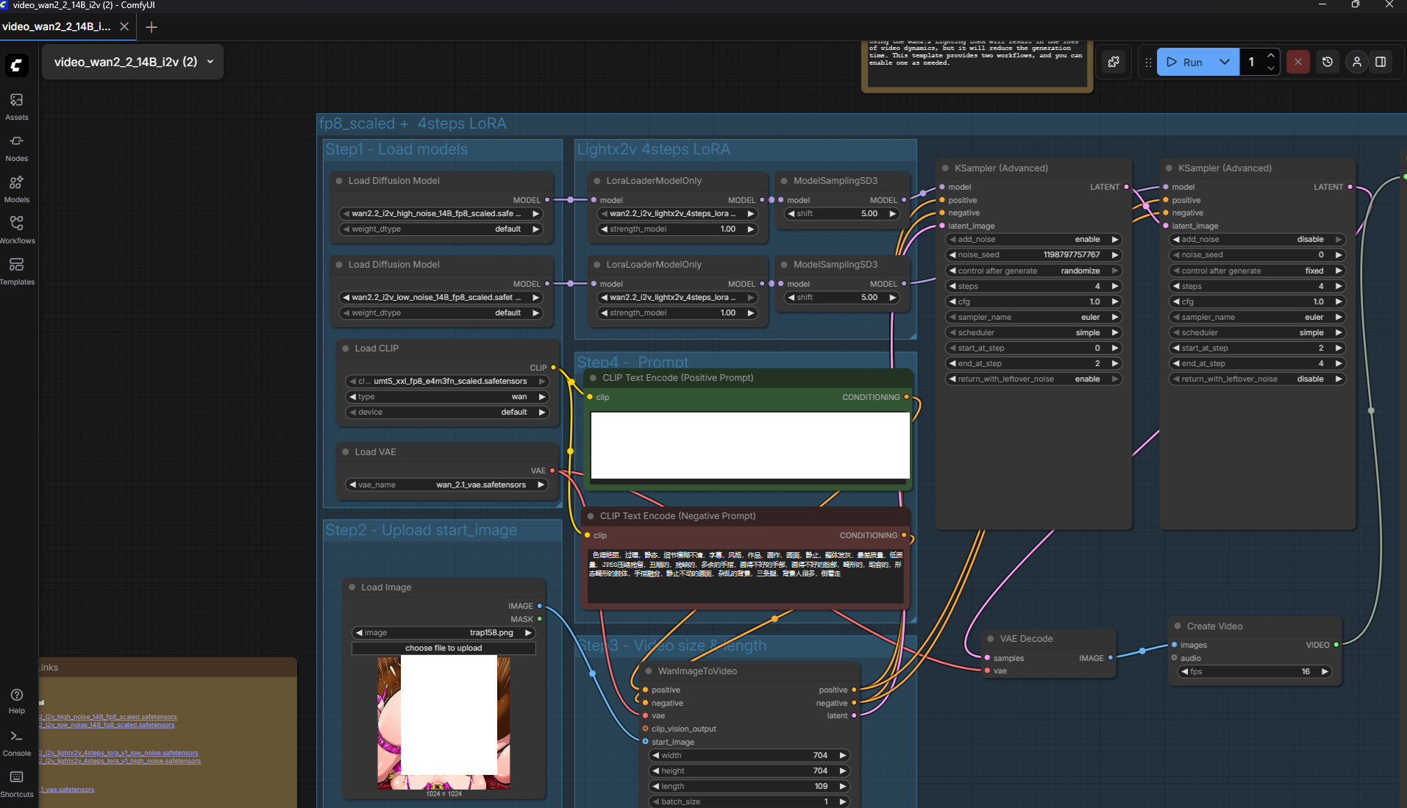Open the queue history icon
The width and height of the screenshot is (1407, 808).
point(1328,62)
